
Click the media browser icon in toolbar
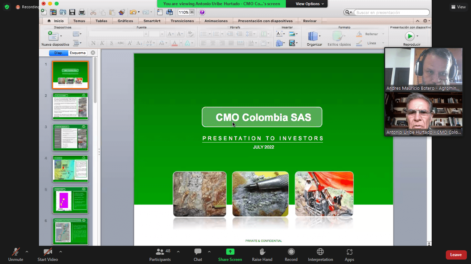tap(169, 12)
